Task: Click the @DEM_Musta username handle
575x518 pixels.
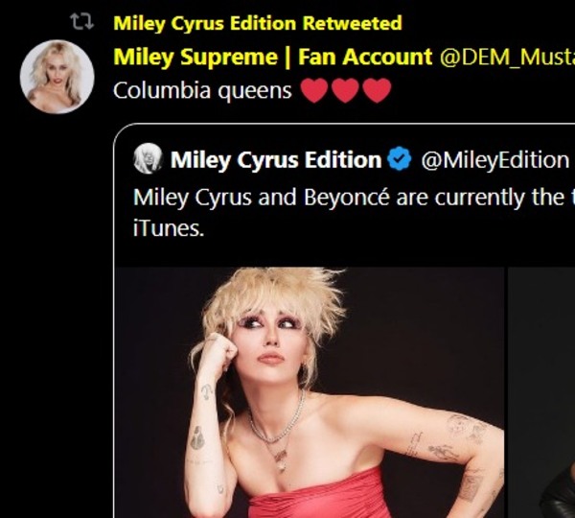Action: click(x=506, y=57)
